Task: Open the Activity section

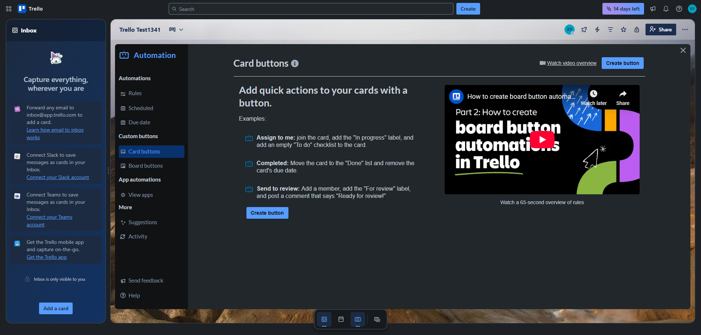Action: (151, 237)
